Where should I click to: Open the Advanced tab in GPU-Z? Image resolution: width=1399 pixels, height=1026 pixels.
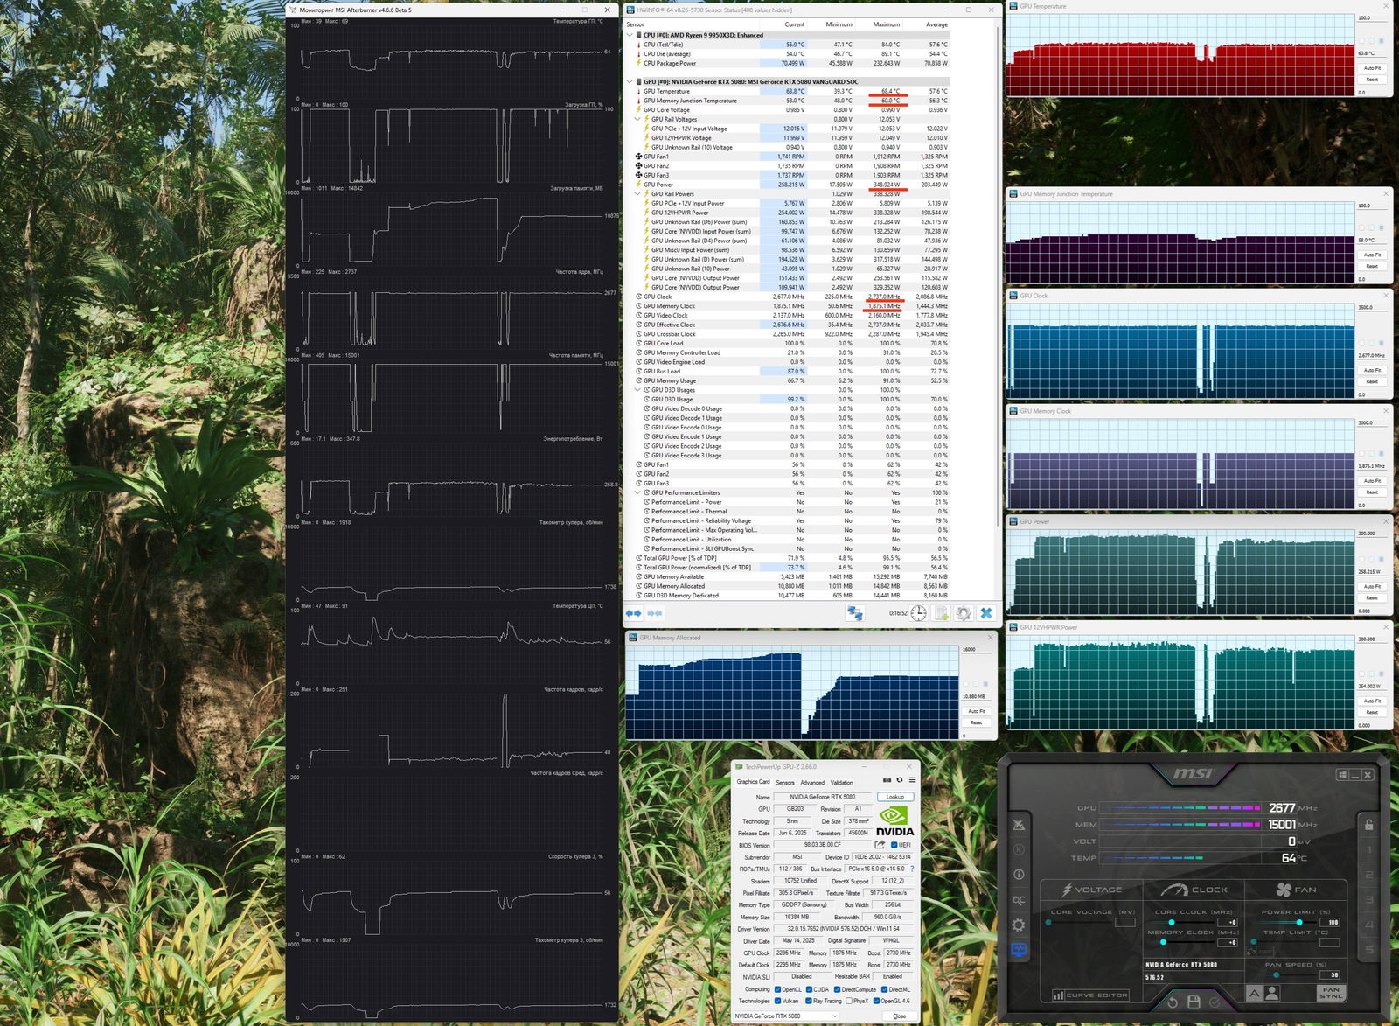tap(812, 783)
